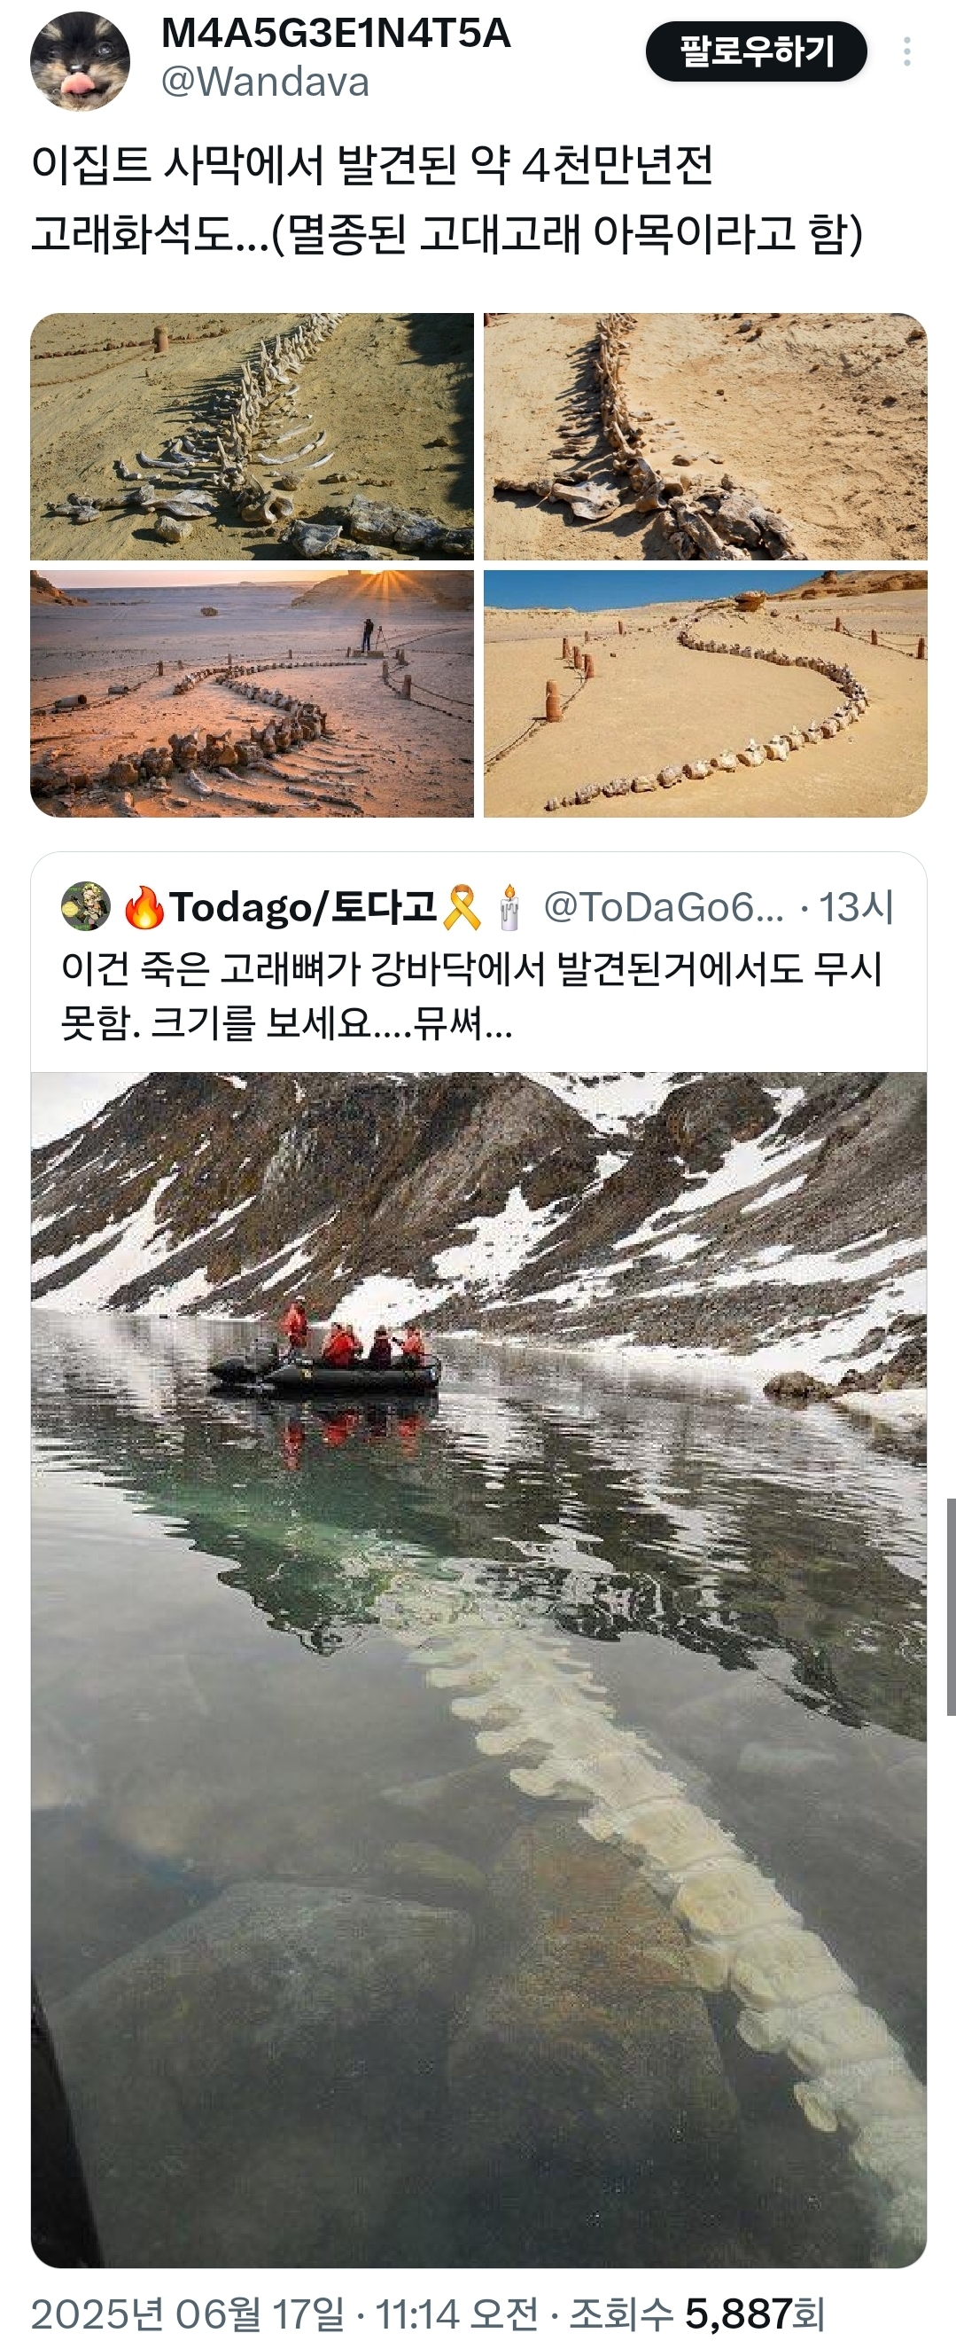Open the @Wandava handle link

click(265, 82)
